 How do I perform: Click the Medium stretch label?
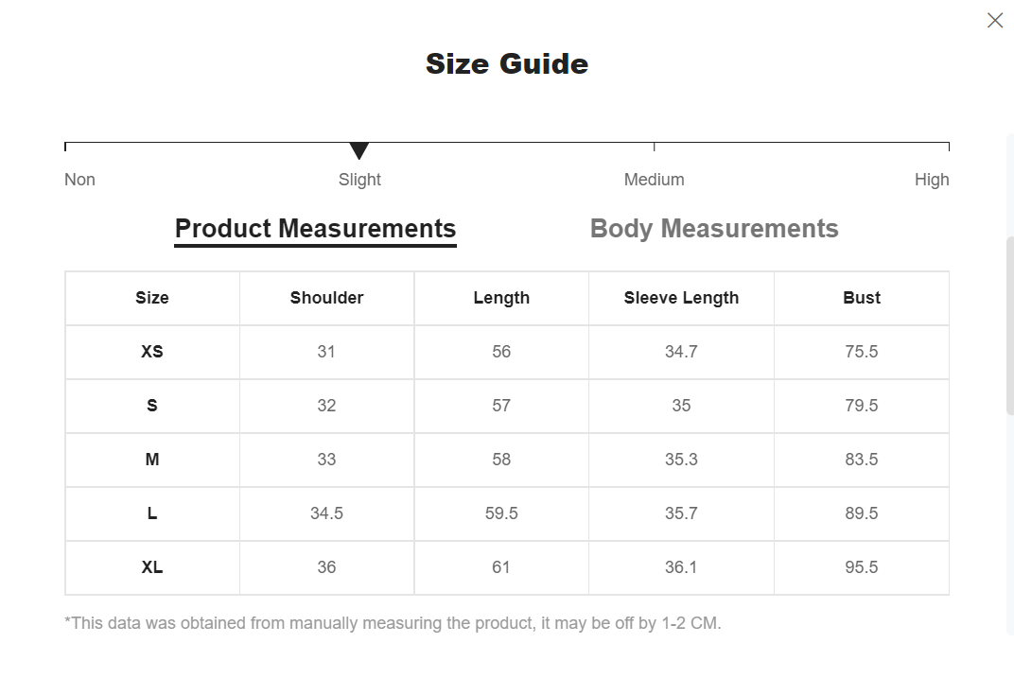click(x=654, y=180)
